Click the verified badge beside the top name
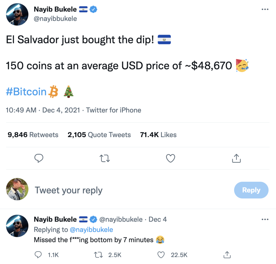 coord(93,9)
